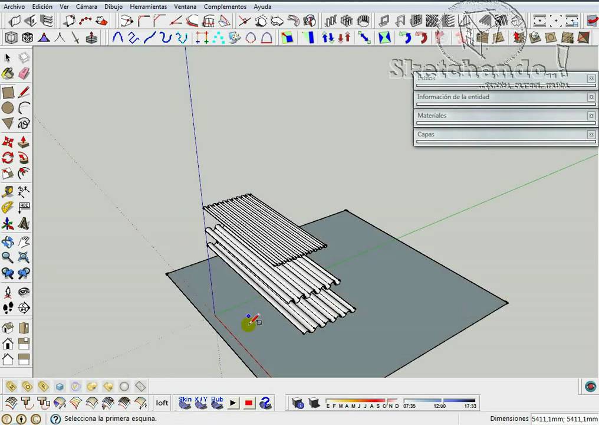Open the Dibujo menu
The image size is (599, 425).
click(113, 6)
